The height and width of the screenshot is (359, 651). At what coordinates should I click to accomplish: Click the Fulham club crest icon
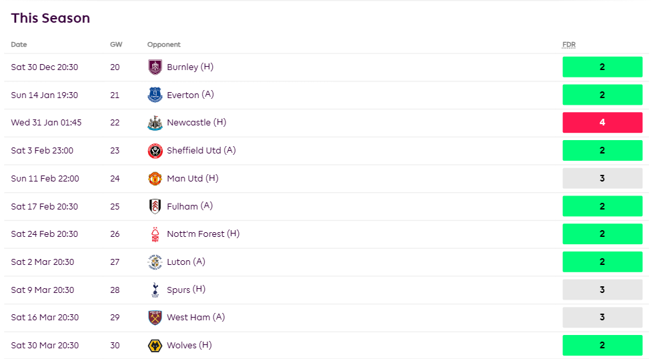[x=155, y=206]
